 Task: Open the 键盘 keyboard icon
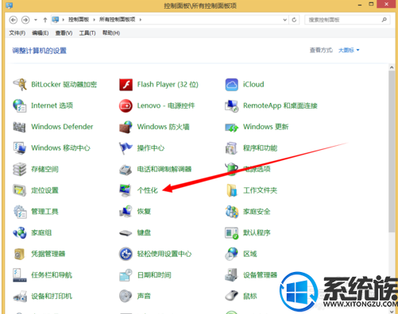tap(126, 233)
